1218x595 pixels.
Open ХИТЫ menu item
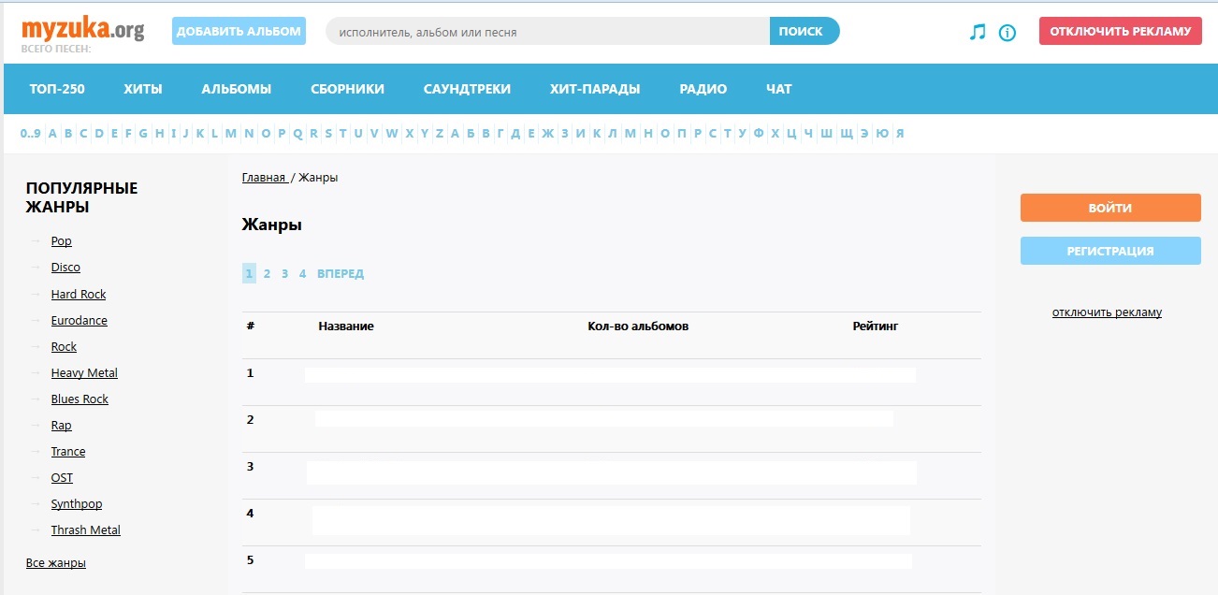click(x=143, y=89)
